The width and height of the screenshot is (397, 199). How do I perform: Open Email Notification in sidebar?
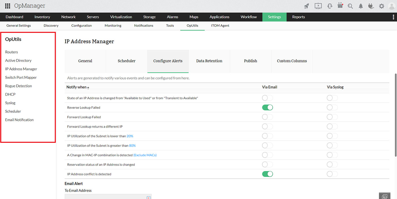coord(19,120)
